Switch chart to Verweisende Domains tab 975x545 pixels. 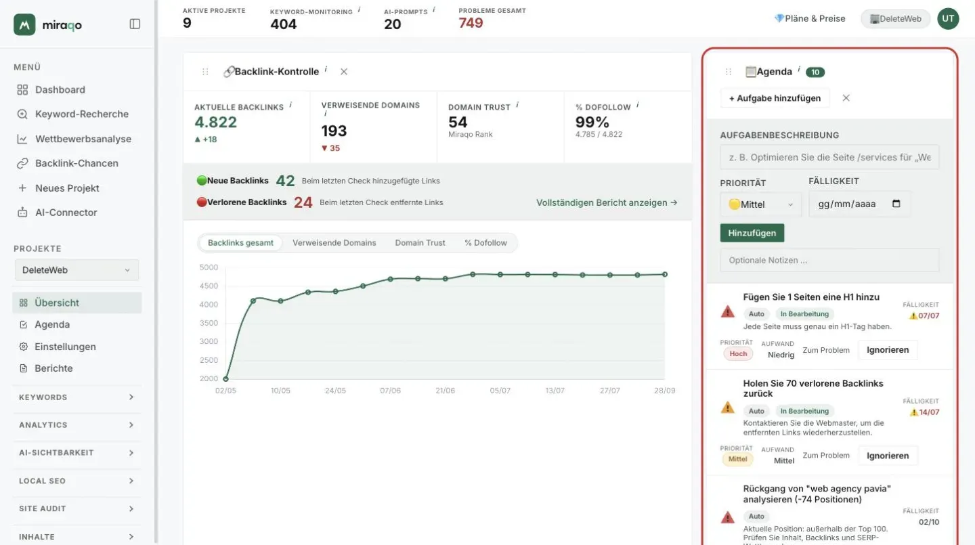tap(334, 243)
